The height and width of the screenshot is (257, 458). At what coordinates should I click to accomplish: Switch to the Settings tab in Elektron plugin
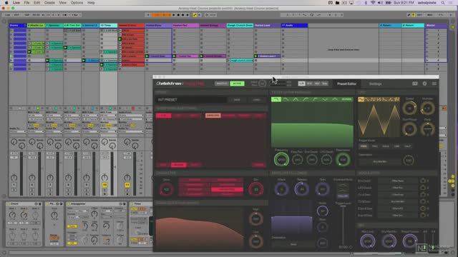click(x=375, y=84)
